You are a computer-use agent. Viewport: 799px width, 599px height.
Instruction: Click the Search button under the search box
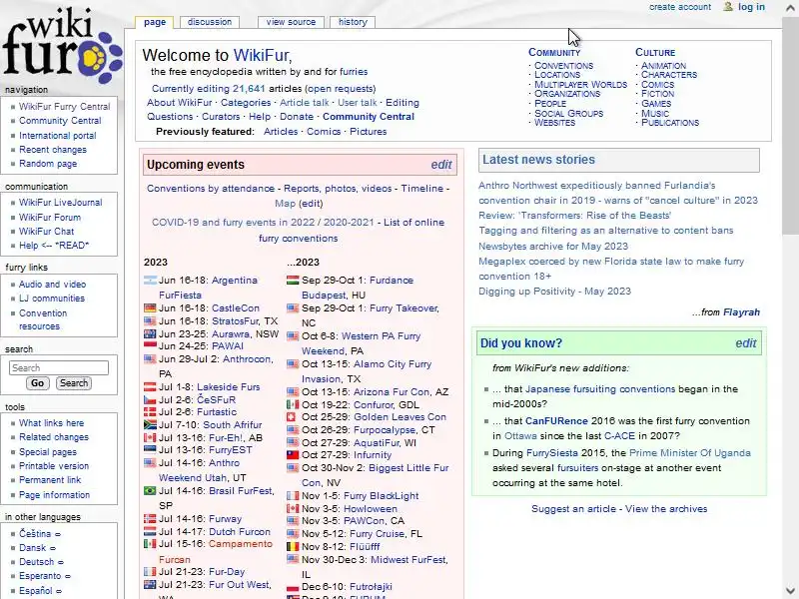74,383
